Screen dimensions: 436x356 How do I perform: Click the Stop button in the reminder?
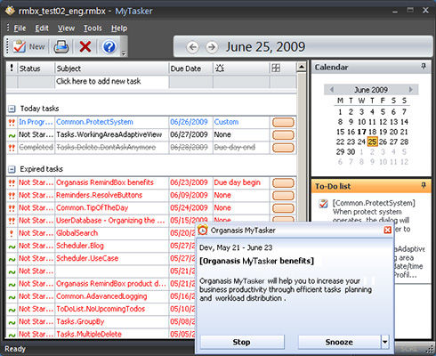pyautogui.click(x=242, y=342)
